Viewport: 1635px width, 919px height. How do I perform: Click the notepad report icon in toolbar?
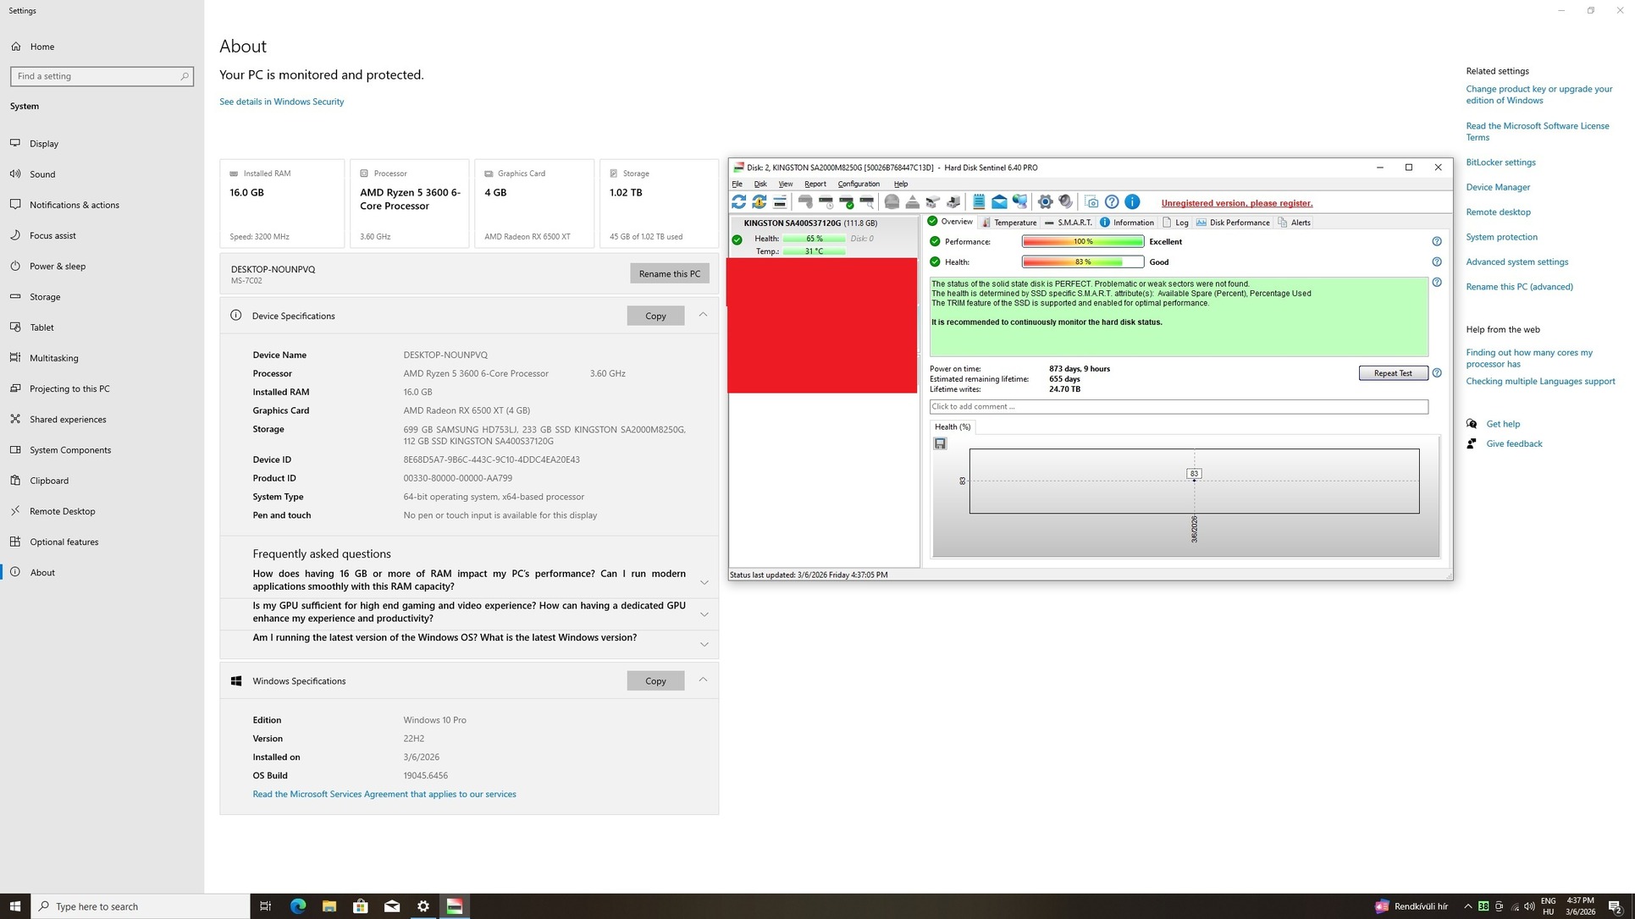coord(979,202)
